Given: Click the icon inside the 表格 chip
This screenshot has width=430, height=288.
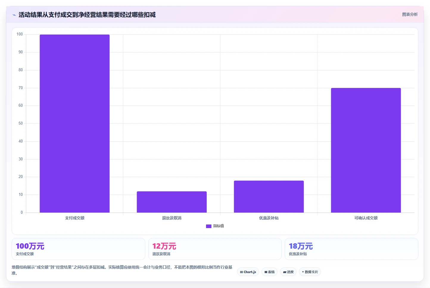Looking at the screenshot, I should click(x=266, y=272).
